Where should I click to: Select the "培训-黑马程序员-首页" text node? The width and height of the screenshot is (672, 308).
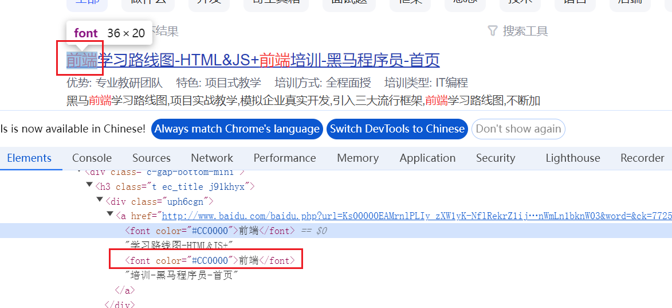pos(181,275)
